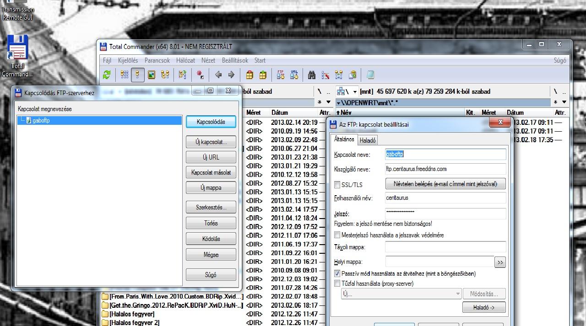Click the Kiszolgáló neve input field

click(x=445, y=169)
